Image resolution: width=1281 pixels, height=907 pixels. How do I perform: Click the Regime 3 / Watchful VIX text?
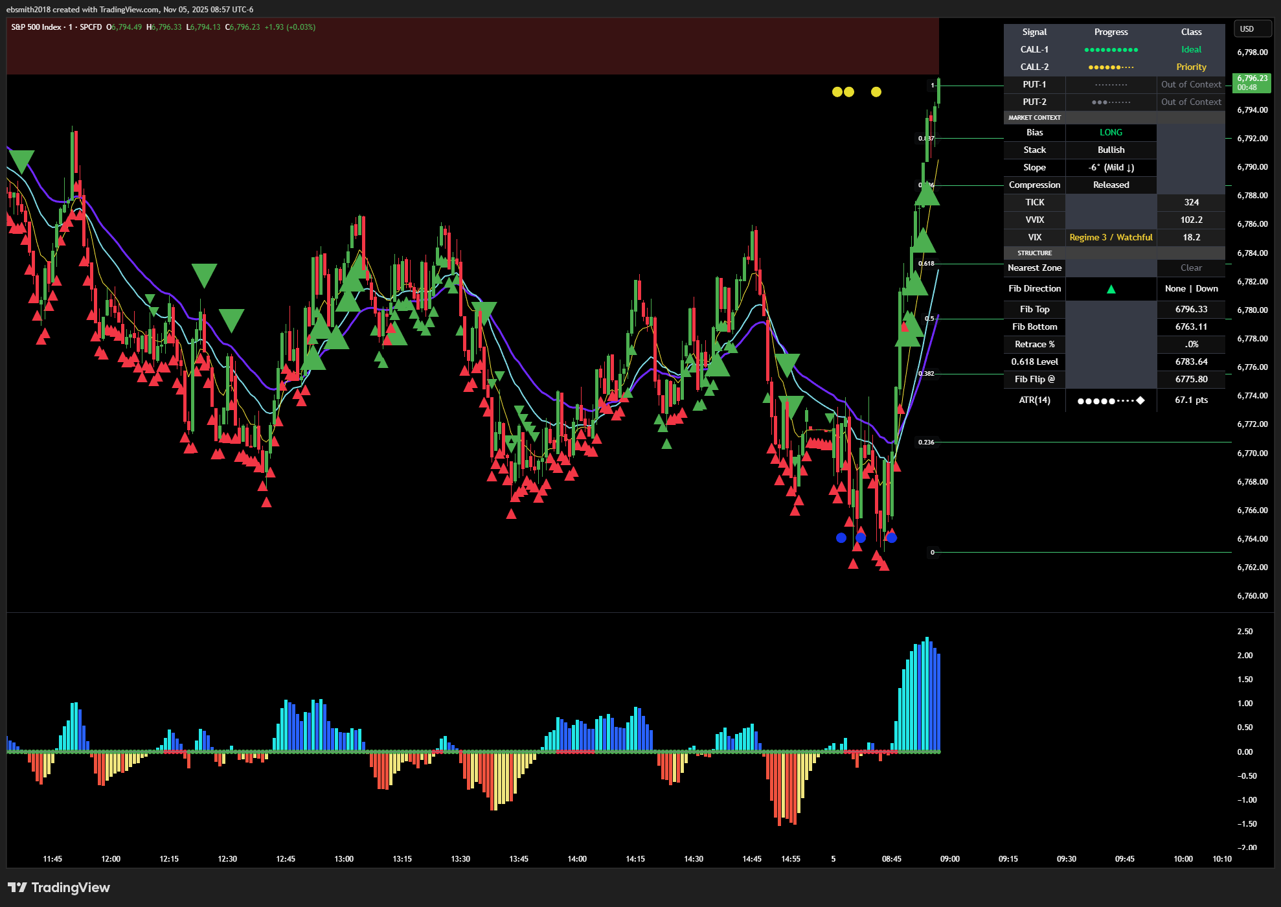[1111, 238]
